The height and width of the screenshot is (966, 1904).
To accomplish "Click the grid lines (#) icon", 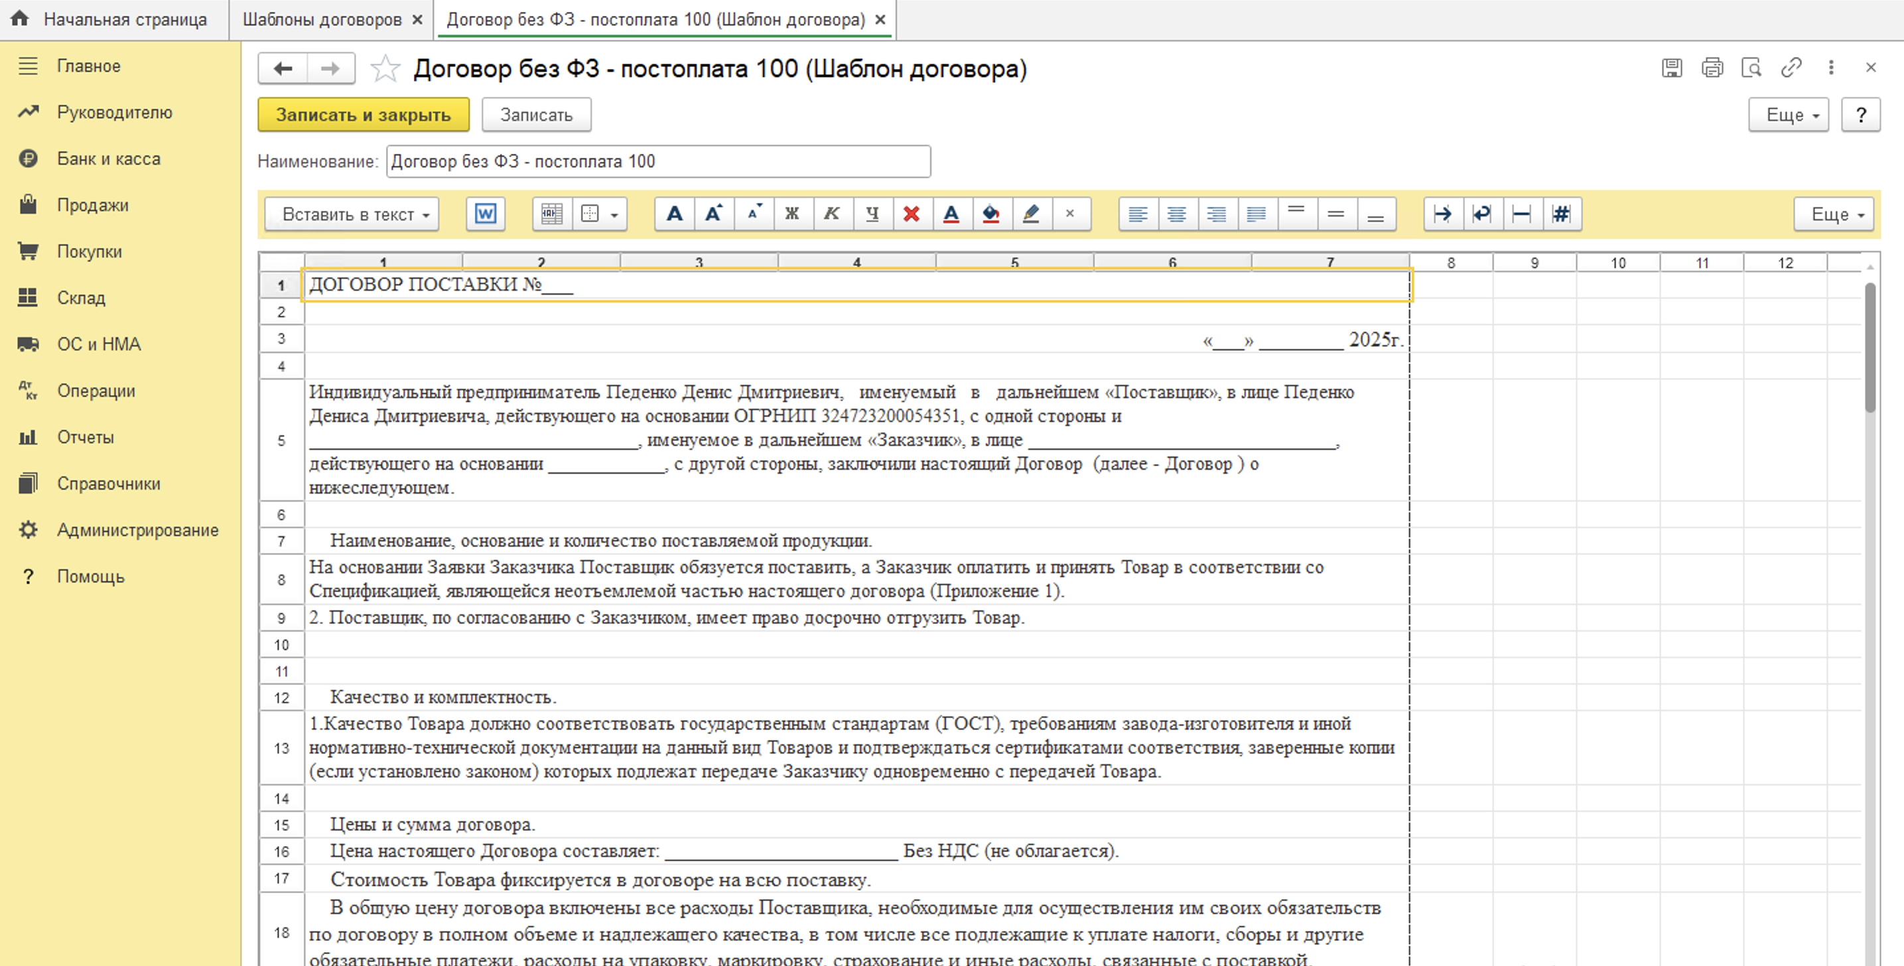I will point(1561,214).
